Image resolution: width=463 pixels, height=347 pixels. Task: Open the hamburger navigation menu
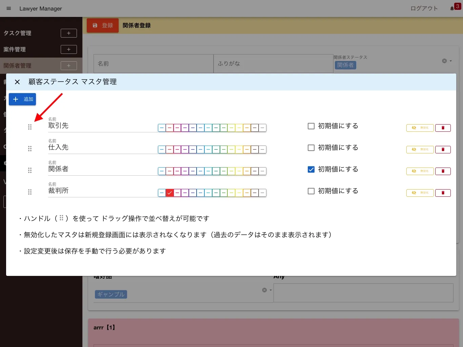click(9, 8)
